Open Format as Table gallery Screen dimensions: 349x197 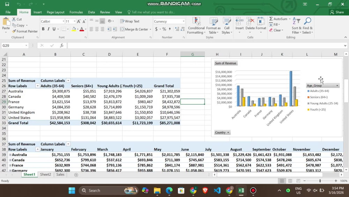213,26
